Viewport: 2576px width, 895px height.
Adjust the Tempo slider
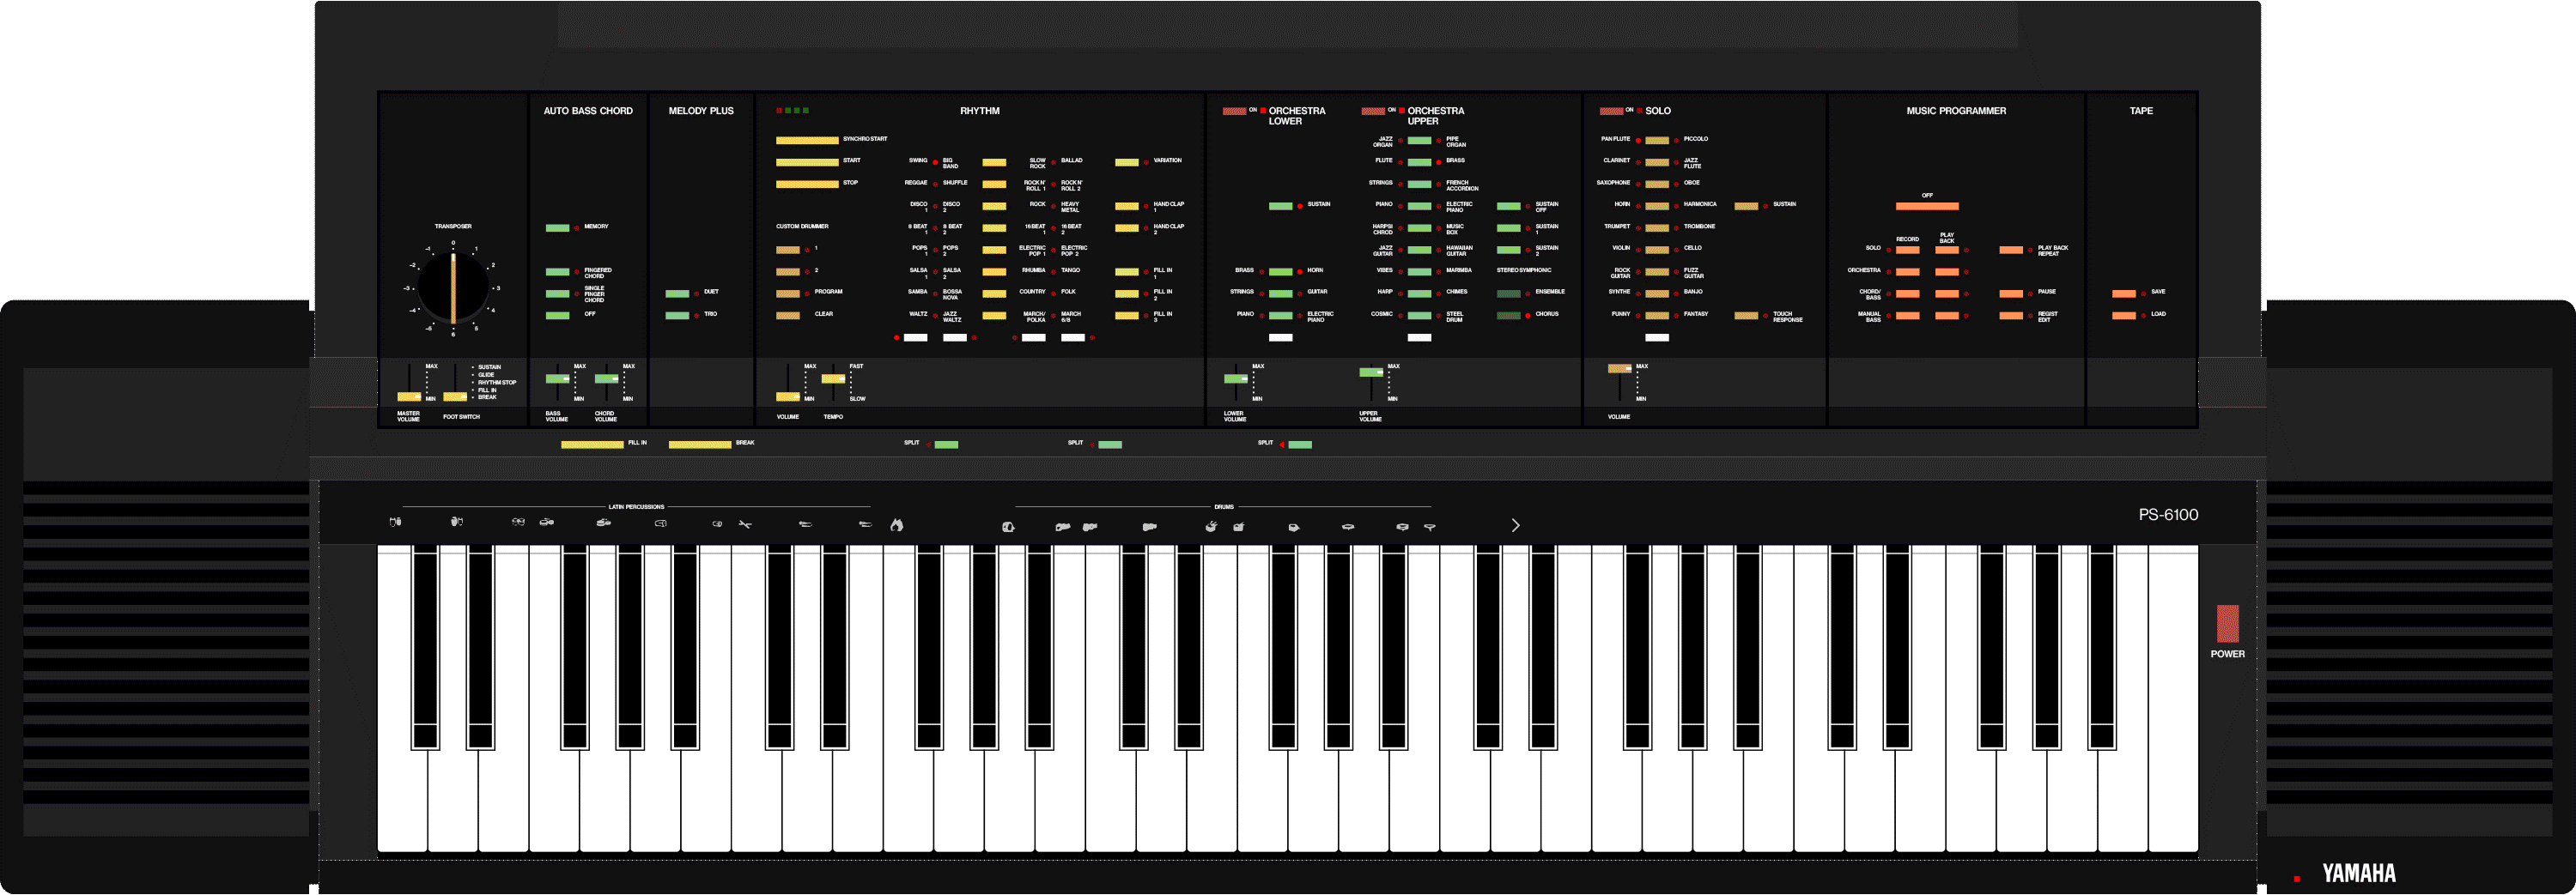(x=833, y=379)
